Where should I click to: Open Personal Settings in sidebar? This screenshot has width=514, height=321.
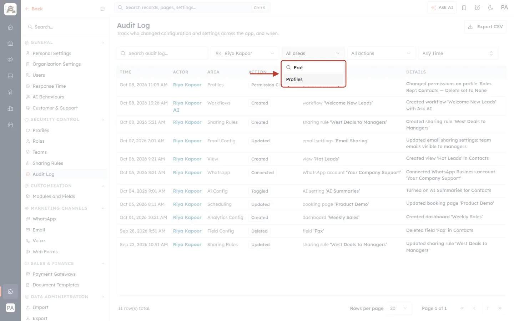(52, 53)
